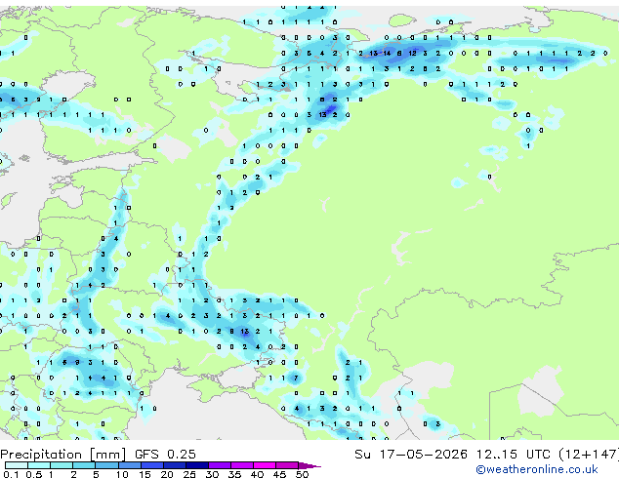Screen dimensions: 619x478
Task: Click the 5–10 mm legend color box
Action: tap(107, 465)
